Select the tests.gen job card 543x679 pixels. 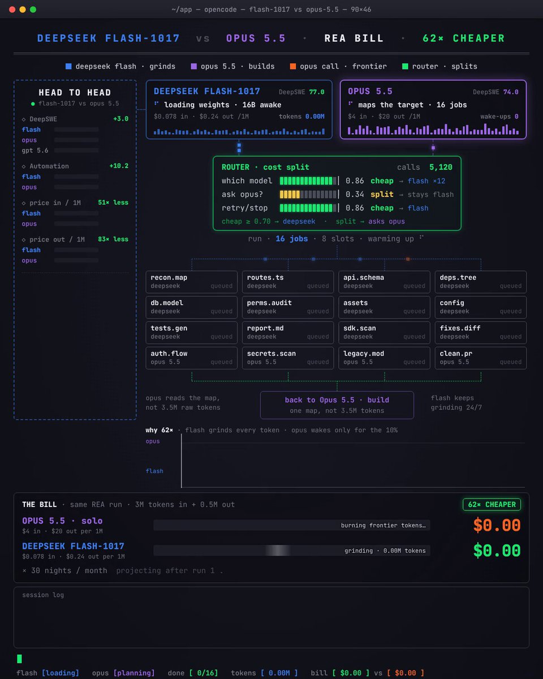(x=192, y=332)
